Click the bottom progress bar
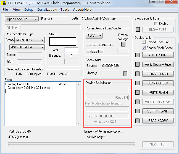The height and width of the screenshot is (154, 179). click(71, 144)
